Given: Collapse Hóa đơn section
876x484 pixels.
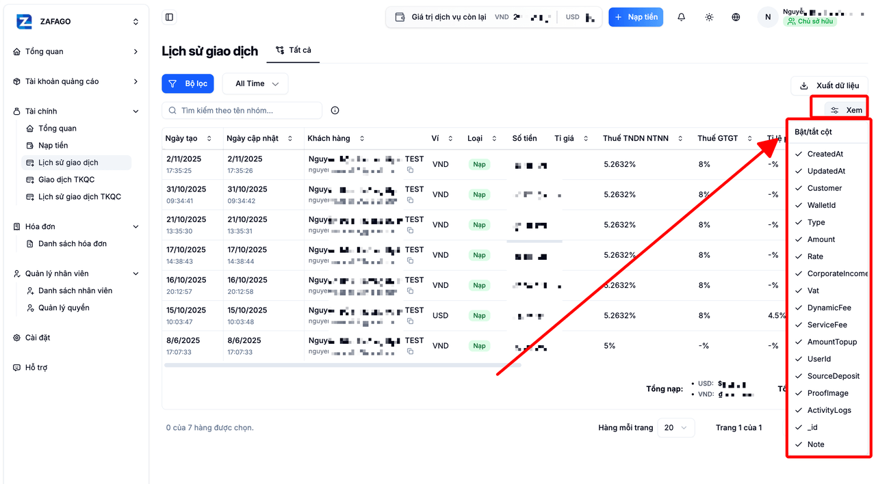Looking at the screenshot, I should 76,226.
